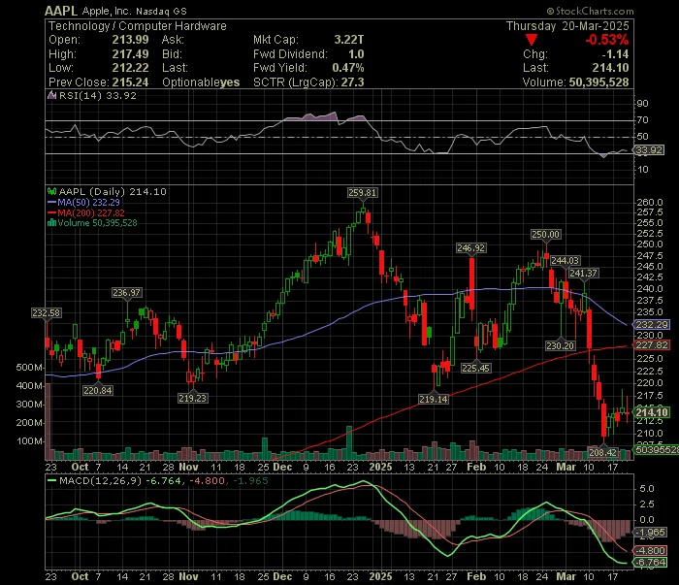Viewport: 679px width, 585px height.
Task: Click the Mkt Cap value 3.22T
Action: (x=349, y=40)
